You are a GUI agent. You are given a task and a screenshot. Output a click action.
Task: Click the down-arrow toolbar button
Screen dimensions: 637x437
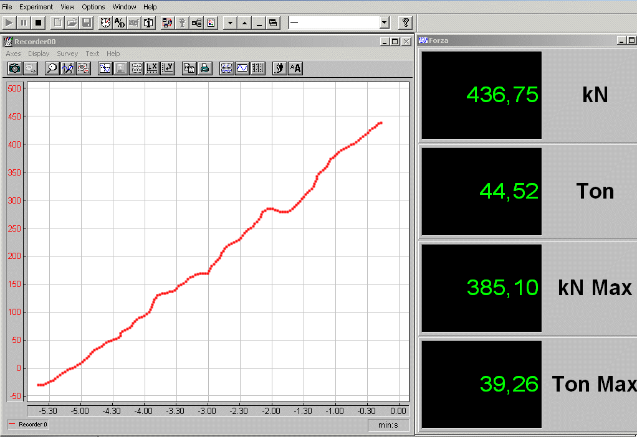click(230, 23)
